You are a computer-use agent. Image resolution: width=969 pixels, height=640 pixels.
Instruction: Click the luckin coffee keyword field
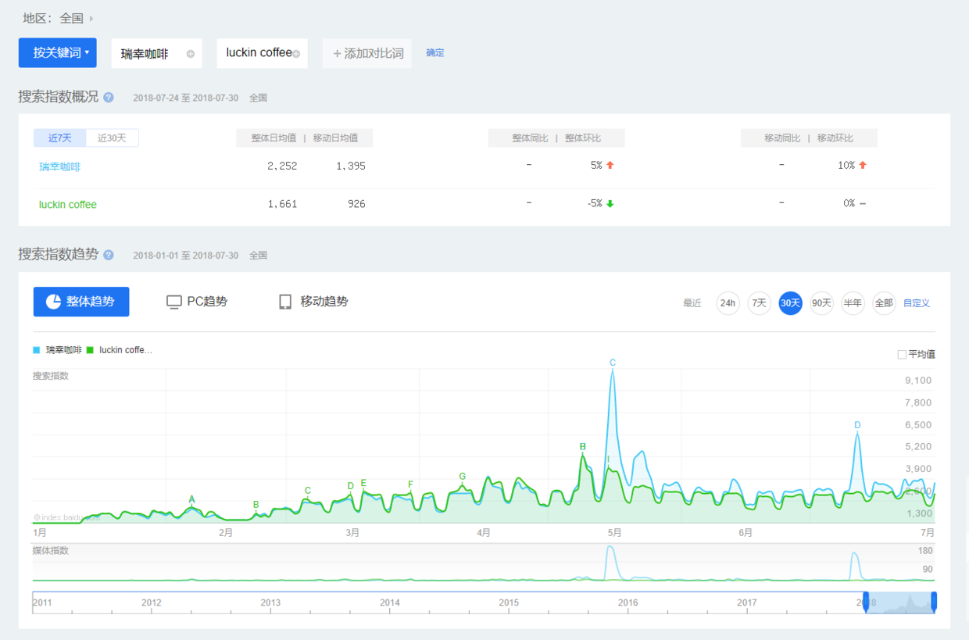click(262, 53)
